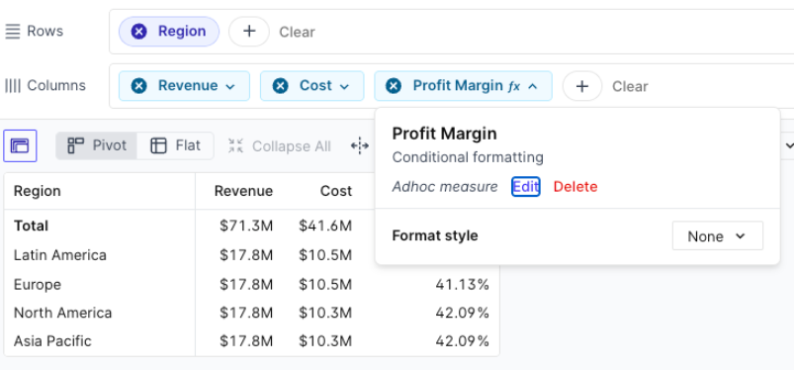Add a new column measure with plus
794x370 pixels.
(582, 86)
